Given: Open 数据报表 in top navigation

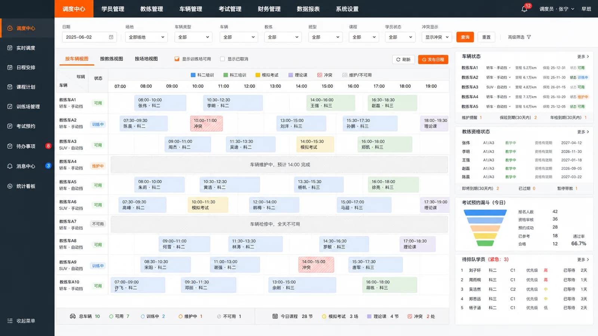Looking at the screenshot, I should (x=308, y=9).
